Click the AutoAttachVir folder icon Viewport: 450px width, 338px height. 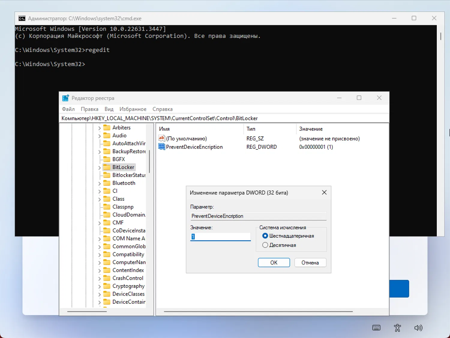(x=107, y=143)
